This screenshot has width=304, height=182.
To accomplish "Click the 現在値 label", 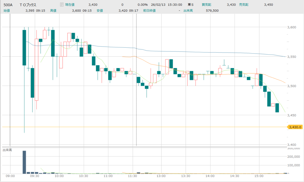I will click(71, 5).
